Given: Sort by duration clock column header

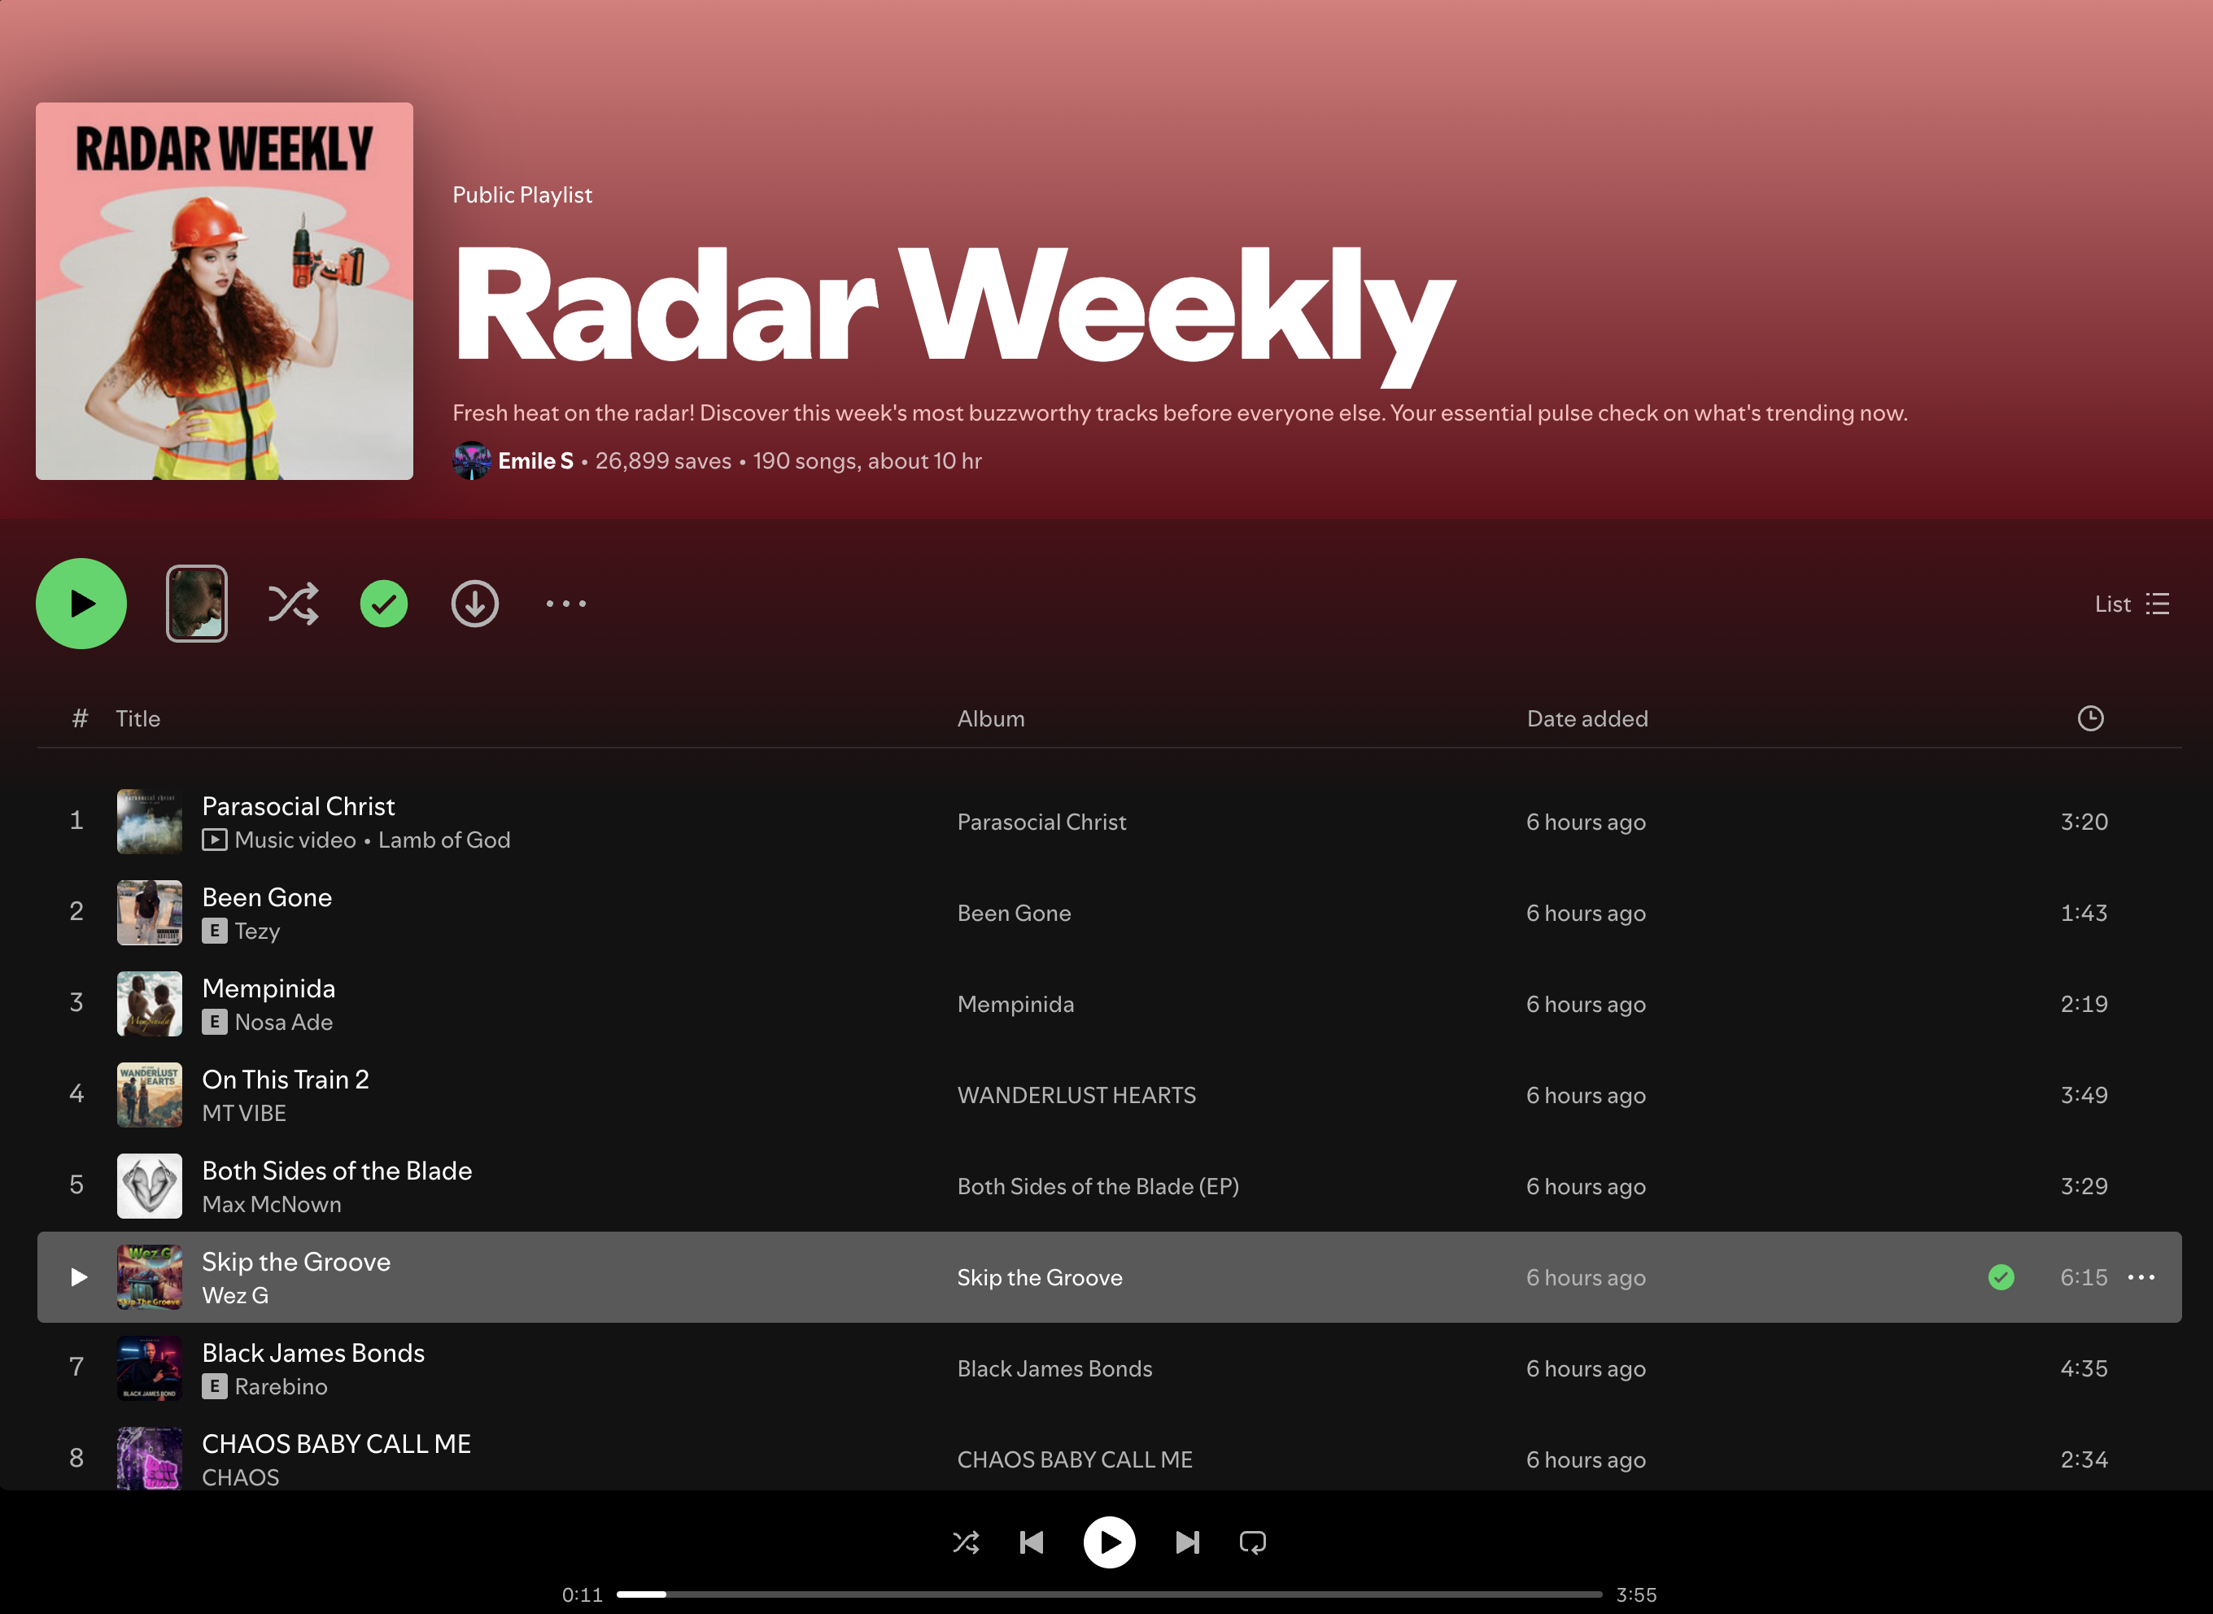Looking at the screenshot, I should pos(2090,719).
